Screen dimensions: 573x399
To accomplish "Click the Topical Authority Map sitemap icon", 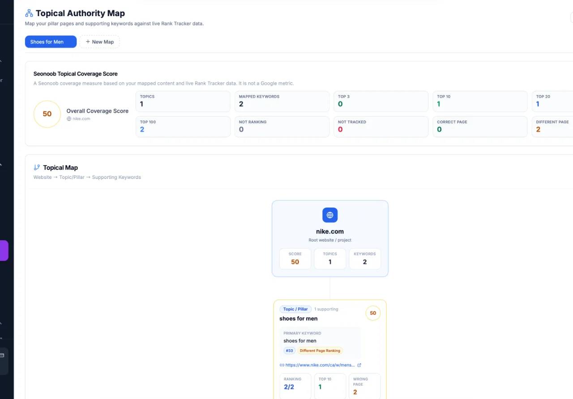I will click(29, 13).
